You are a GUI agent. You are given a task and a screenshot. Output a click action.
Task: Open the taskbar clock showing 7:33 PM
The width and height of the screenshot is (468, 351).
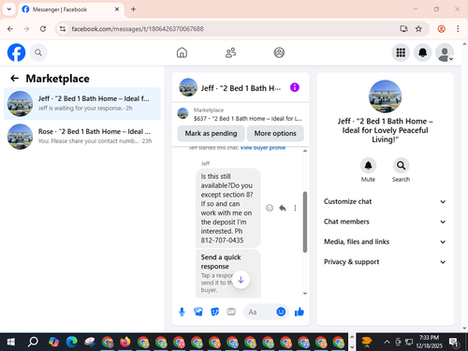coord(429,342)
